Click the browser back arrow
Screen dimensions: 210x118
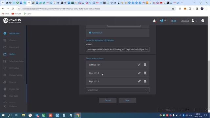(x=3, y=9)
